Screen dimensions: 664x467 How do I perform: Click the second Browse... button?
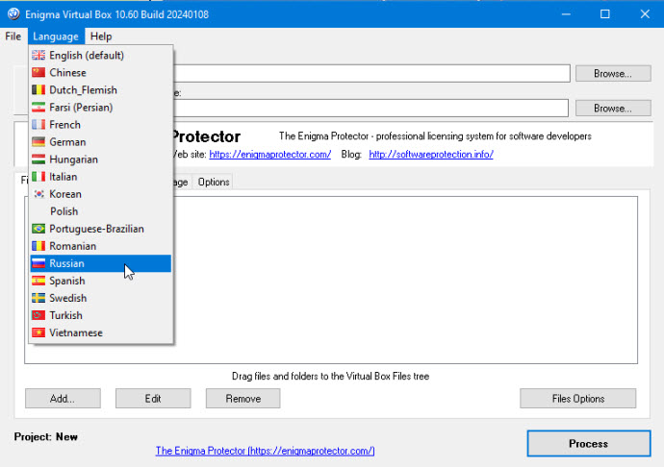point(613,109)
